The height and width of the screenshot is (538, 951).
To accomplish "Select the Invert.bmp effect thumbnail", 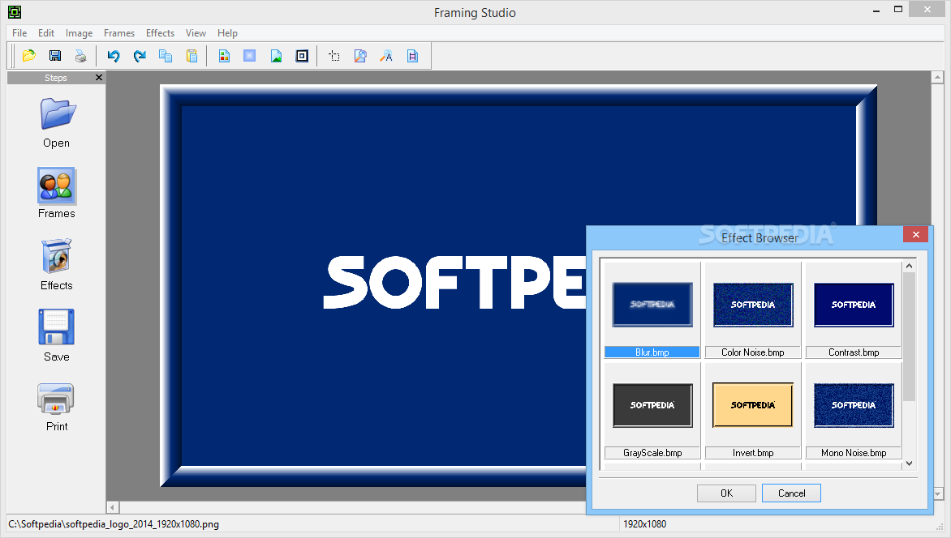I will pyautogui.click(x=753, y=405).
